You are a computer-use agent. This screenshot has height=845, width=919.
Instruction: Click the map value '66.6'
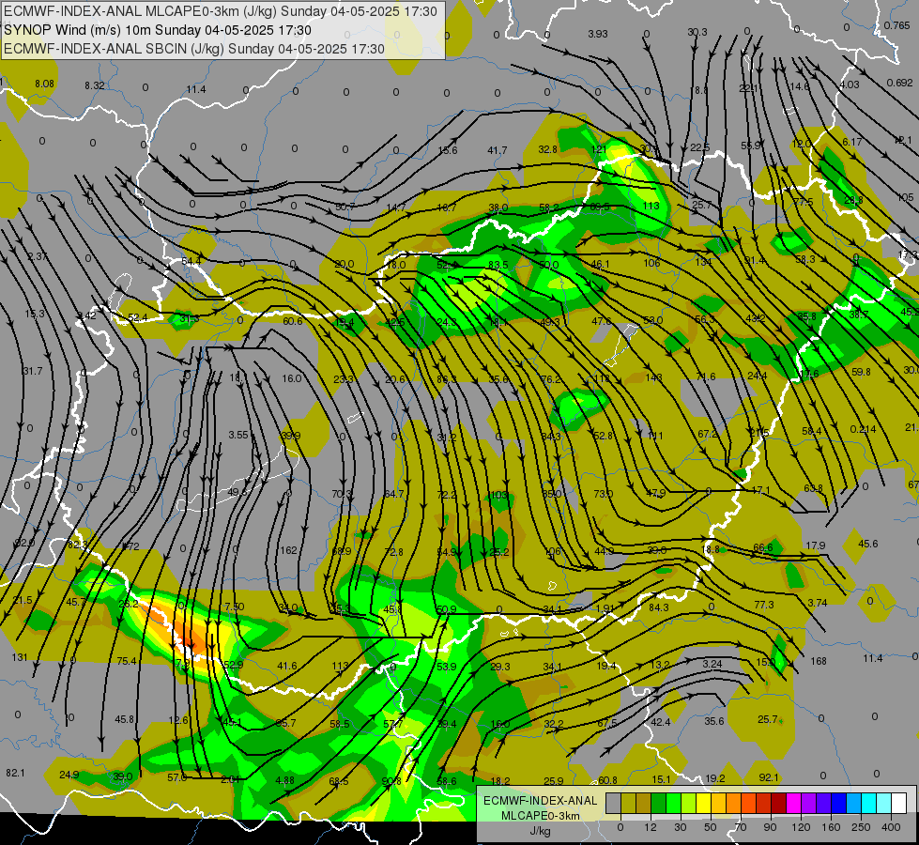click(x=763, y=547)
